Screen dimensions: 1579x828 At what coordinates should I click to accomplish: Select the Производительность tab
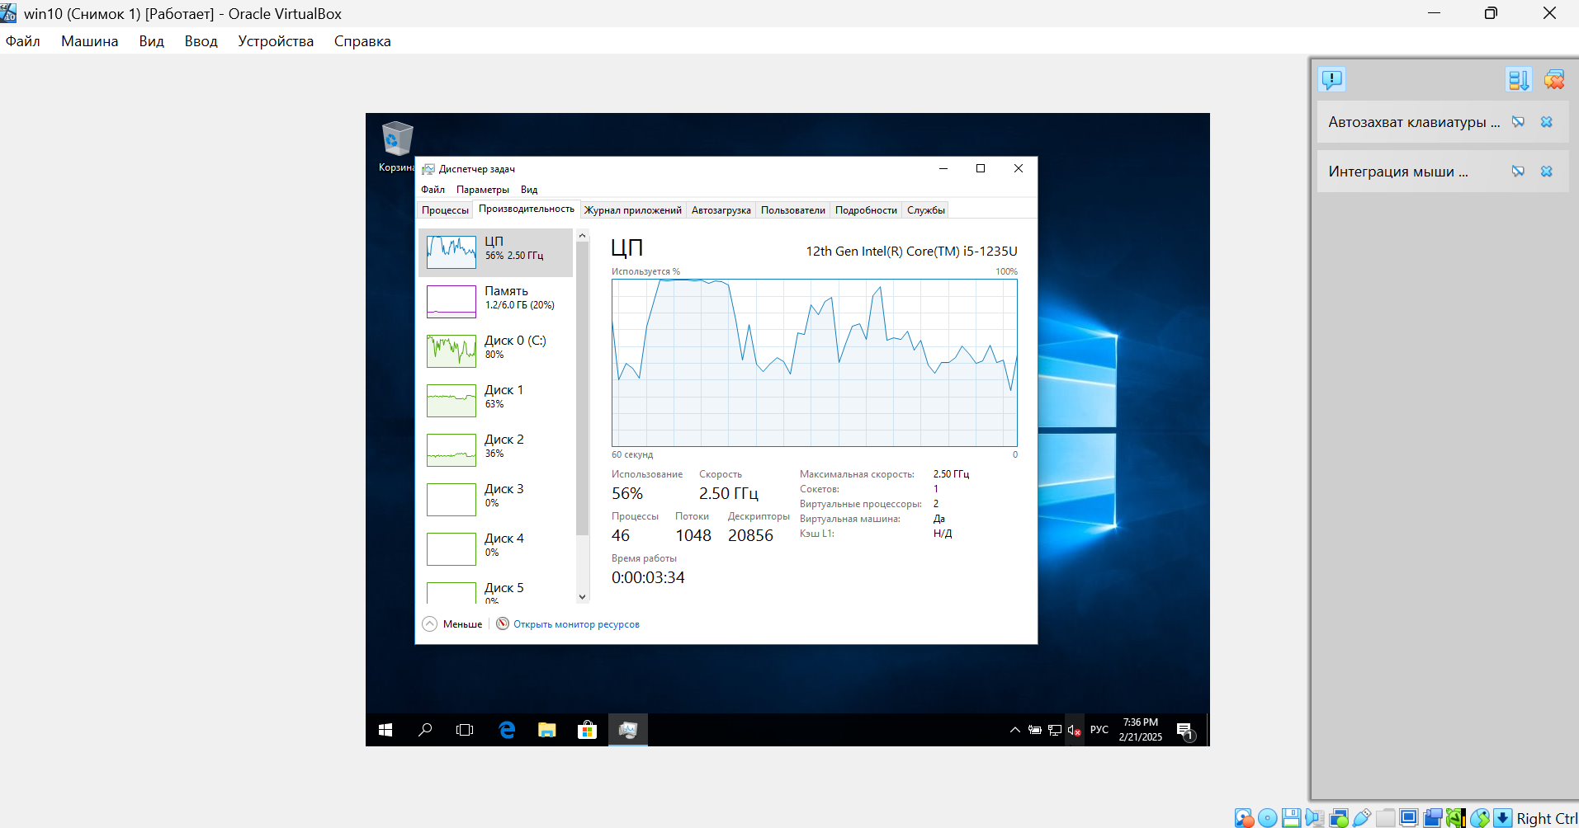point(527,209)
